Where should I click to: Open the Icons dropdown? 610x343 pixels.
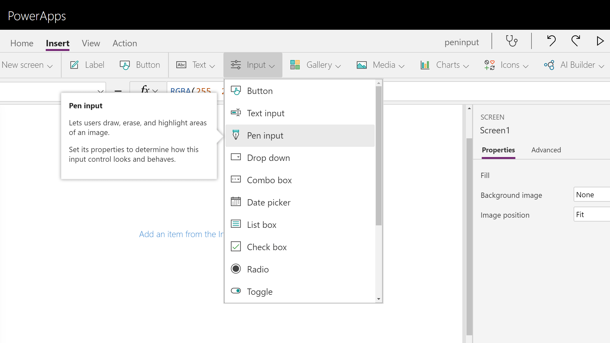click(506, 65)
